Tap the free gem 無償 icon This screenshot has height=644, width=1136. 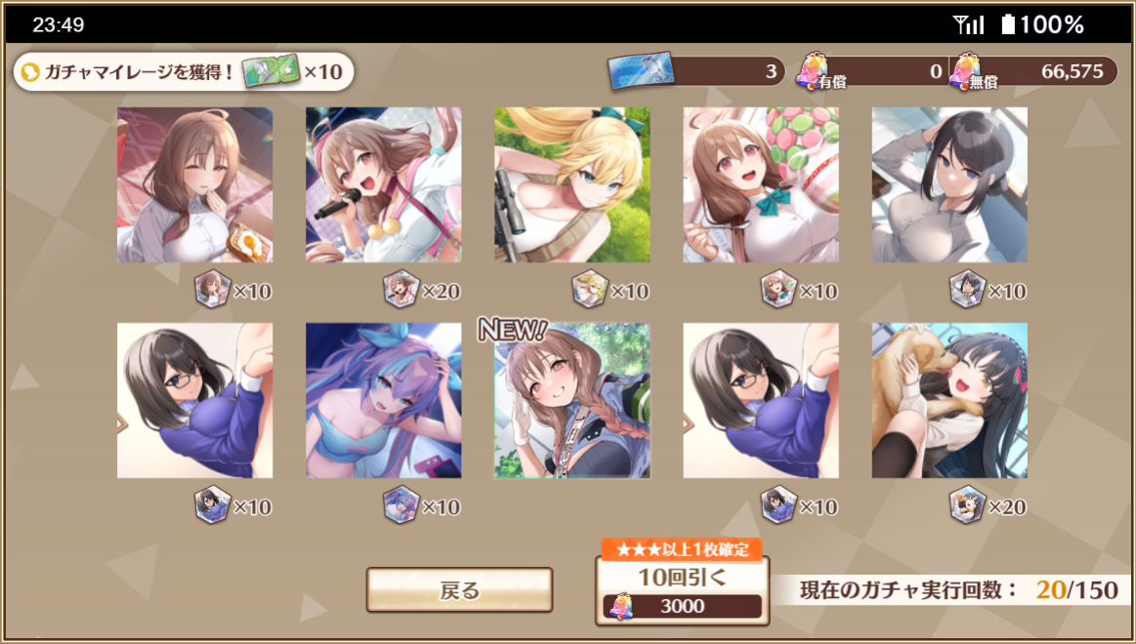click(x=966, y=70)
